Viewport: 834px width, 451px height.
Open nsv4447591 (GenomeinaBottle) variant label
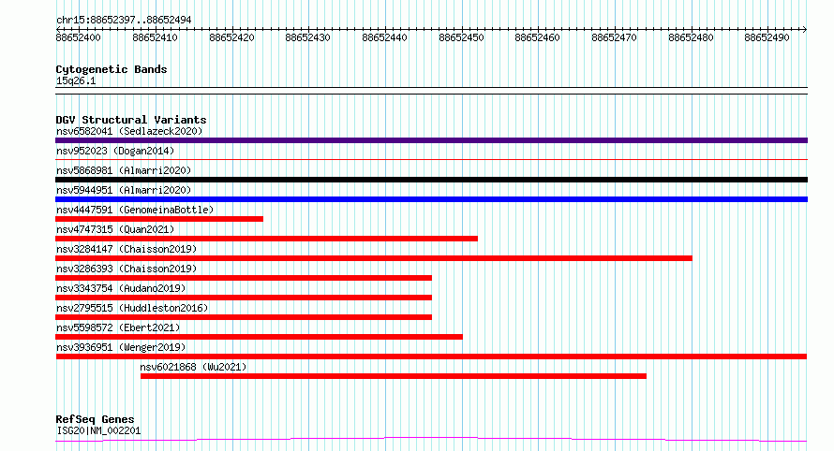[135, 210]
